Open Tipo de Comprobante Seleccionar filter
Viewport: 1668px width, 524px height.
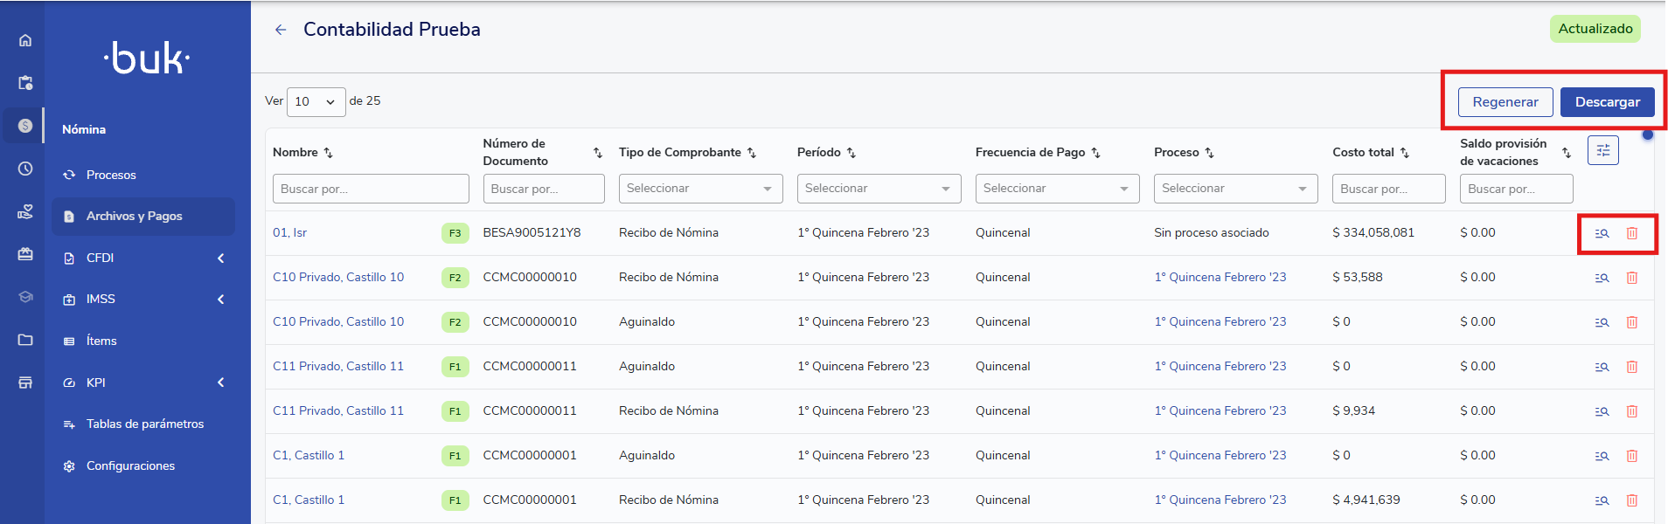699,189
